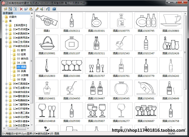Click the lightning batch import icon
This screenshot has width=189, height=137.
[37, 9]
